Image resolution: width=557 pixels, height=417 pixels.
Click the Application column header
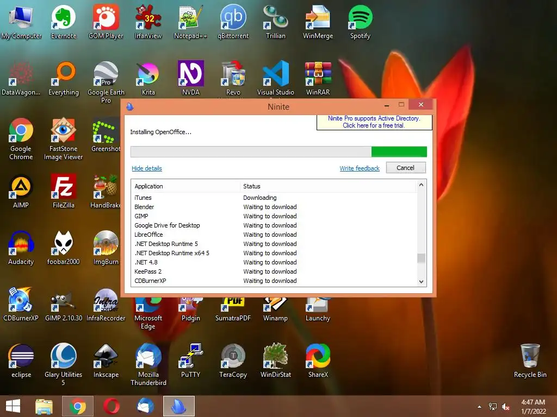coord(185,186)
